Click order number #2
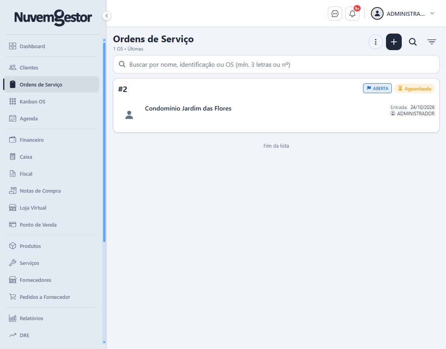The height and width of the screenshot is (349, 446). [122, 89]
